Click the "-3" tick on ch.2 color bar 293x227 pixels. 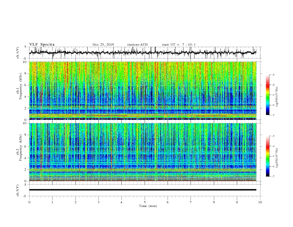pyautogui.click(x=273, y=136)
